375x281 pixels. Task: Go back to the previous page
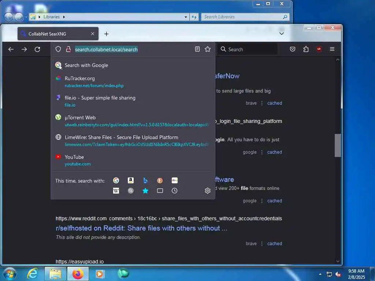pos(11,49)
